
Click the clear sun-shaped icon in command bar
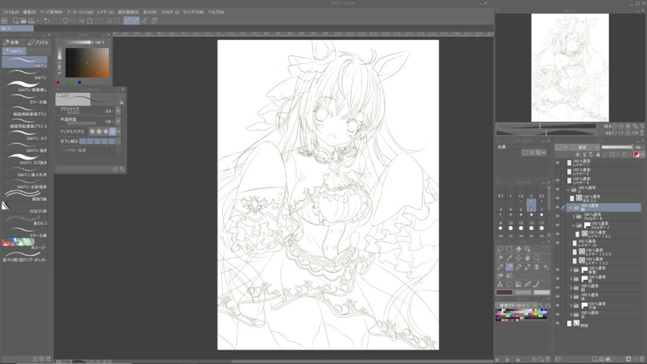tap(65, 20)
